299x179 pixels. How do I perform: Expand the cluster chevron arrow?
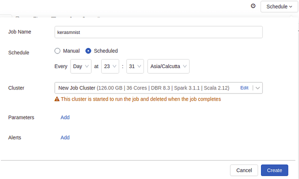(258, 88)
